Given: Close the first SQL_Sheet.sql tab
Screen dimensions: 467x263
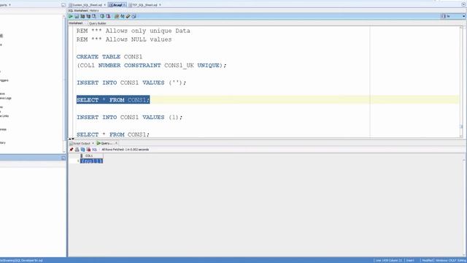Looking at the screenshot, I should (x=105, y=5).
